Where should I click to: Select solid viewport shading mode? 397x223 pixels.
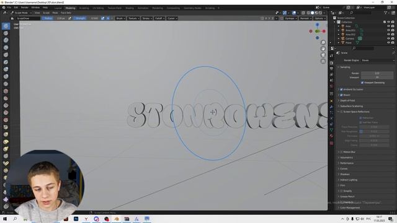coord(313,12)
